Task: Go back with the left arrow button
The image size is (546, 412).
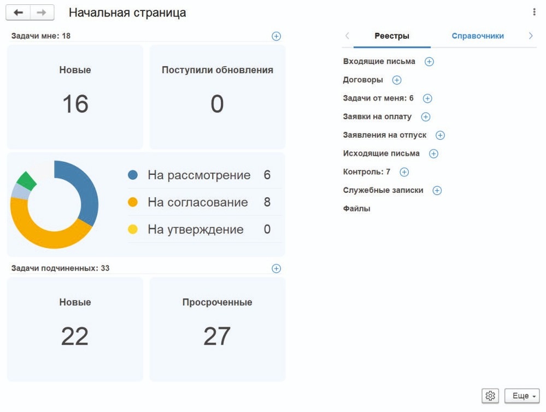Action: (x=18, y=13)
